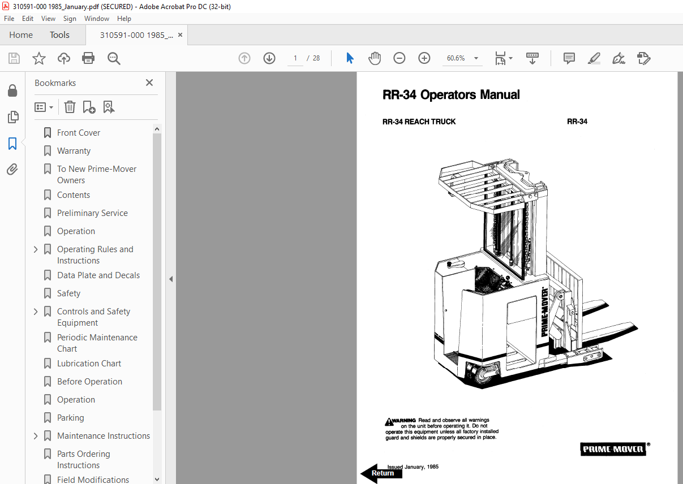Bookmark this file with star icon

(x=39, y=58)
